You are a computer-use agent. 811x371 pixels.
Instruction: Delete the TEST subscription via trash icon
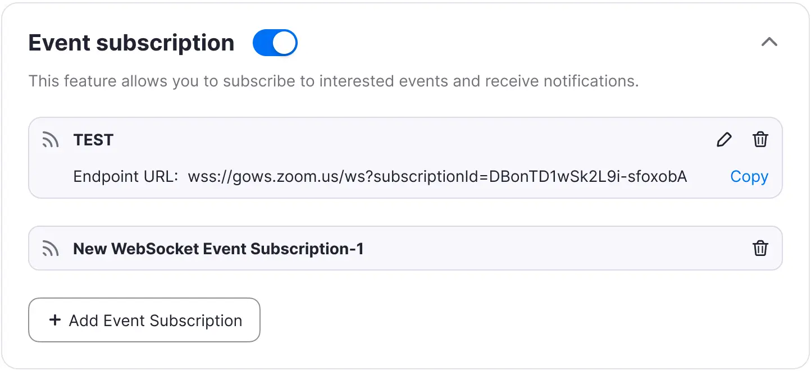coord(760,140)
